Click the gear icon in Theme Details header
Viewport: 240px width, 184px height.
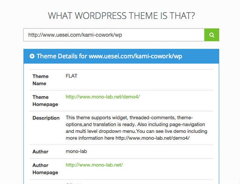[x=32, y=56]
